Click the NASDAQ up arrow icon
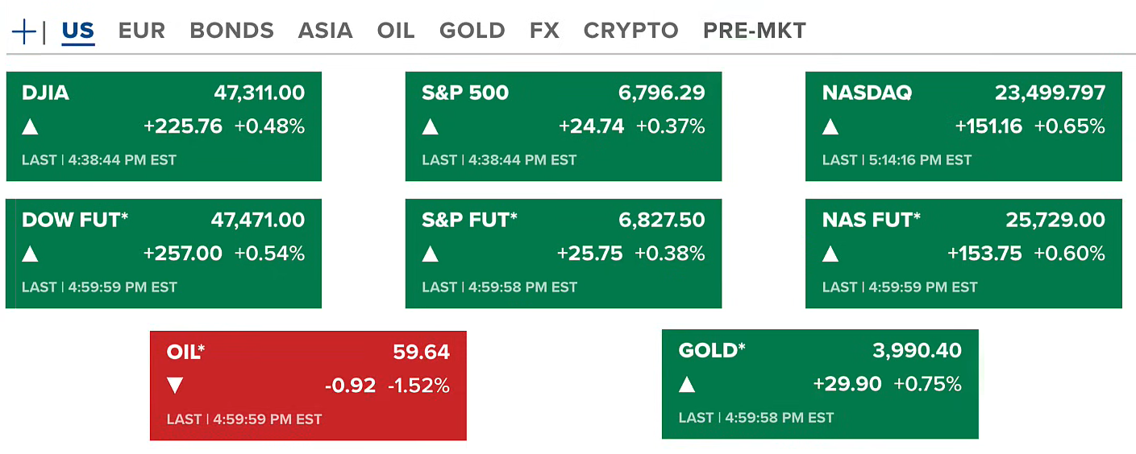The height and width of the screenshot is (454, 1136). [830, 126]
